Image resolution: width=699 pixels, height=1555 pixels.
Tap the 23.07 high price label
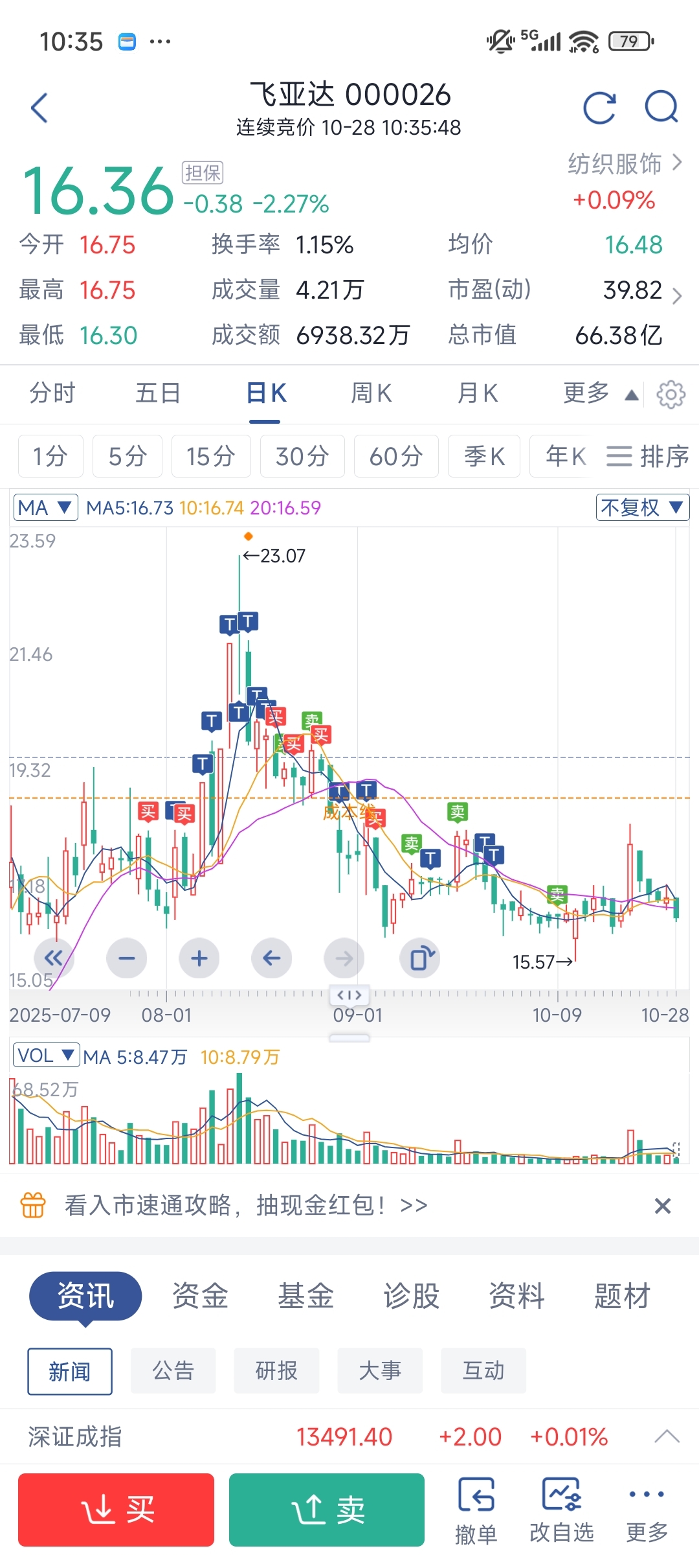click(x=274, y=556)
